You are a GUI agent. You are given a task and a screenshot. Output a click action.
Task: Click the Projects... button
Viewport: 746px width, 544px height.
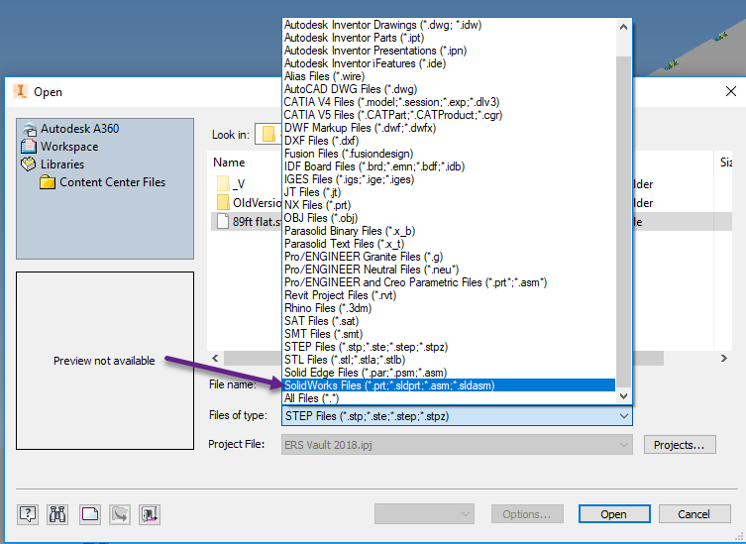coord(680,445)
